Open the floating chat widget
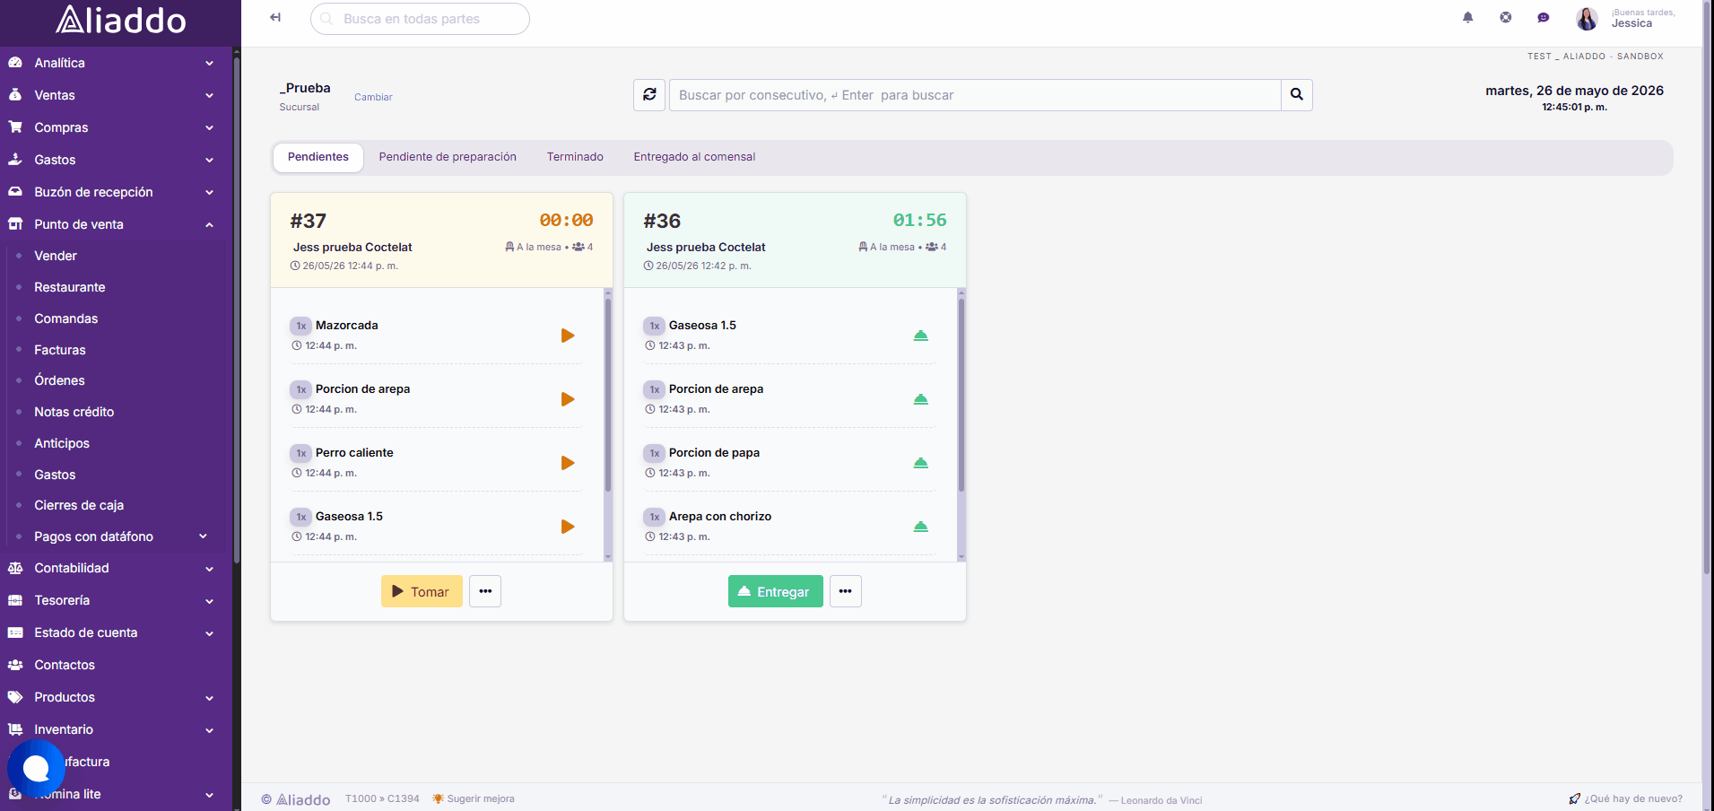Viewport: 1714px width, 811px height. point(36,769)
